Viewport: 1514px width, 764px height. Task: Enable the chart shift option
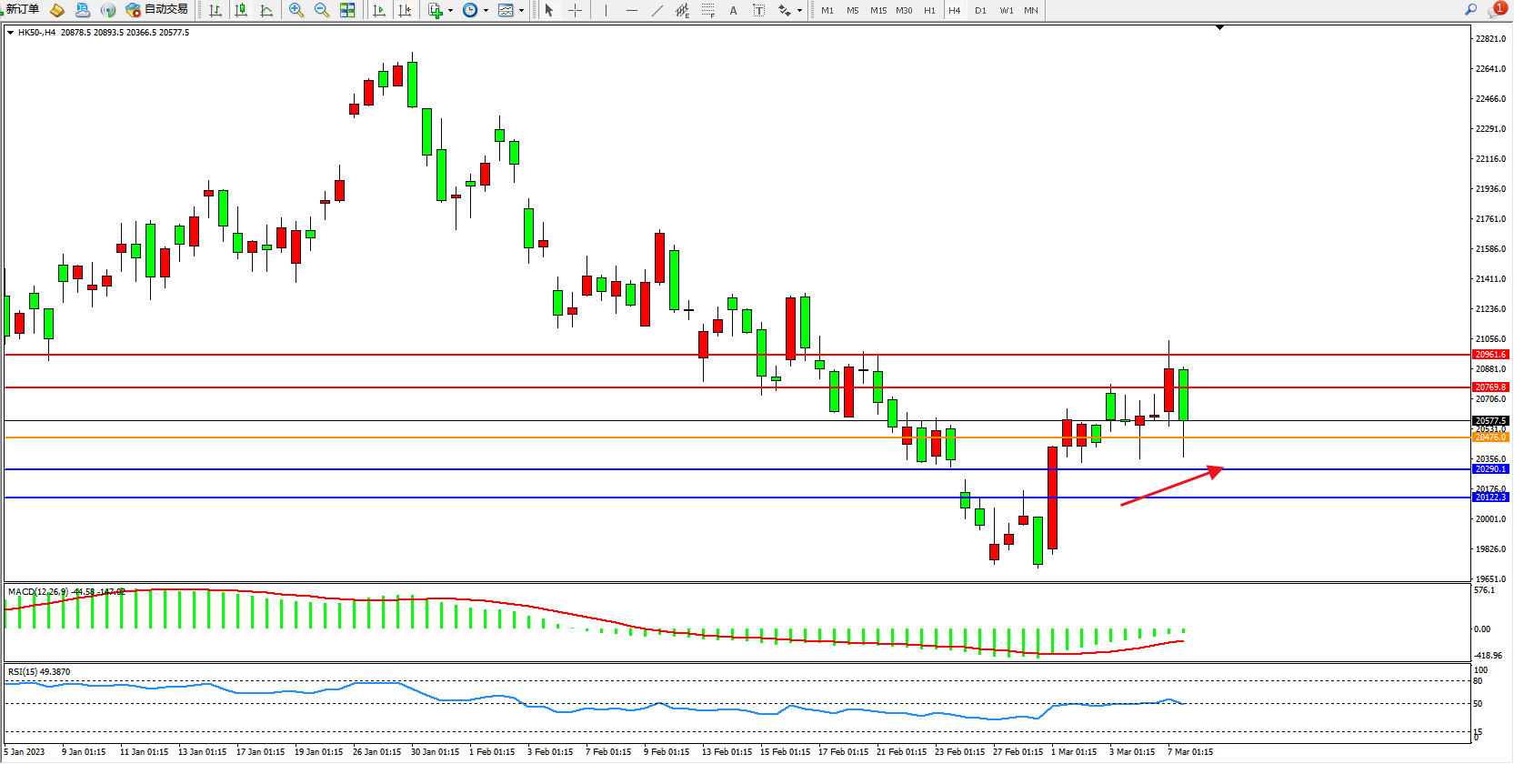tap(405, 10)
